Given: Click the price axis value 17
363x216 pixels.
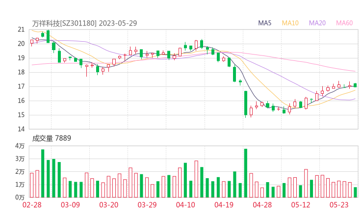Looking at the screenshot, I should coord(21,86).
